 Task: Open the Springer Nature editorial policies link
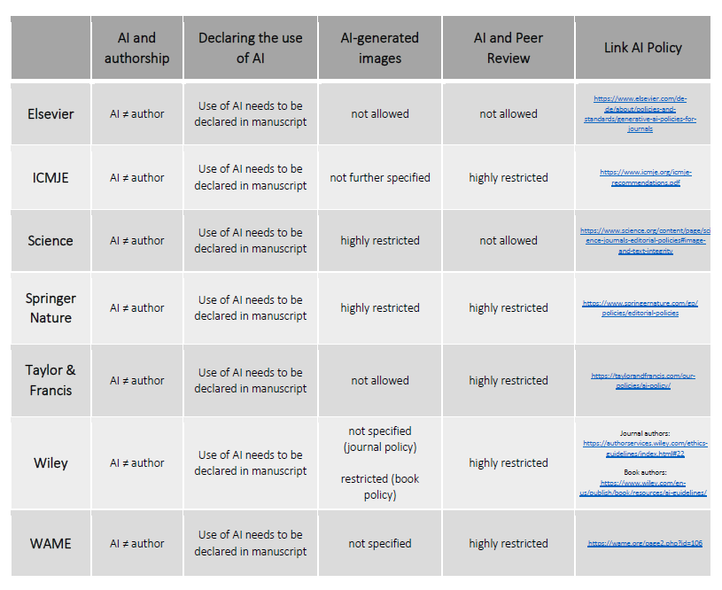click(x=640, y=307)
